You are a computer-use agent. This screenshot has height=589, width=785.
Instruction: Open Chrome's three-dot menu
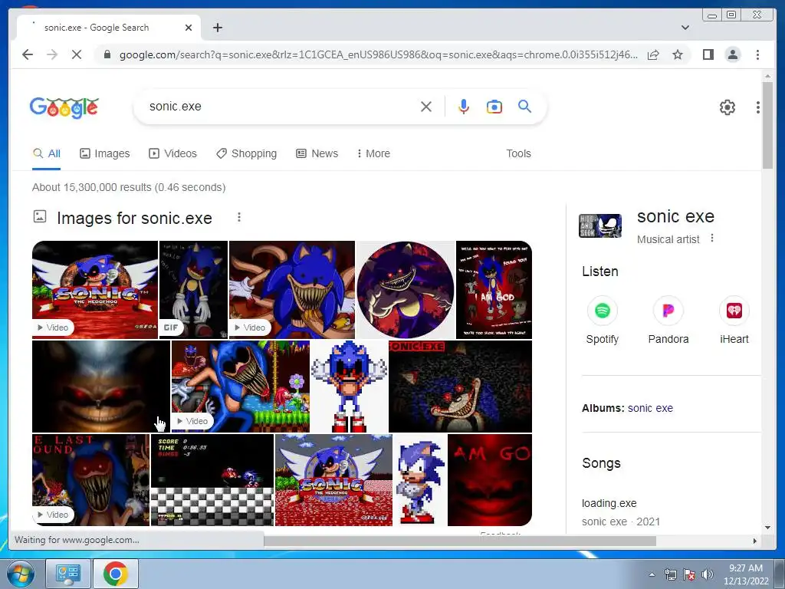(757, 54)
